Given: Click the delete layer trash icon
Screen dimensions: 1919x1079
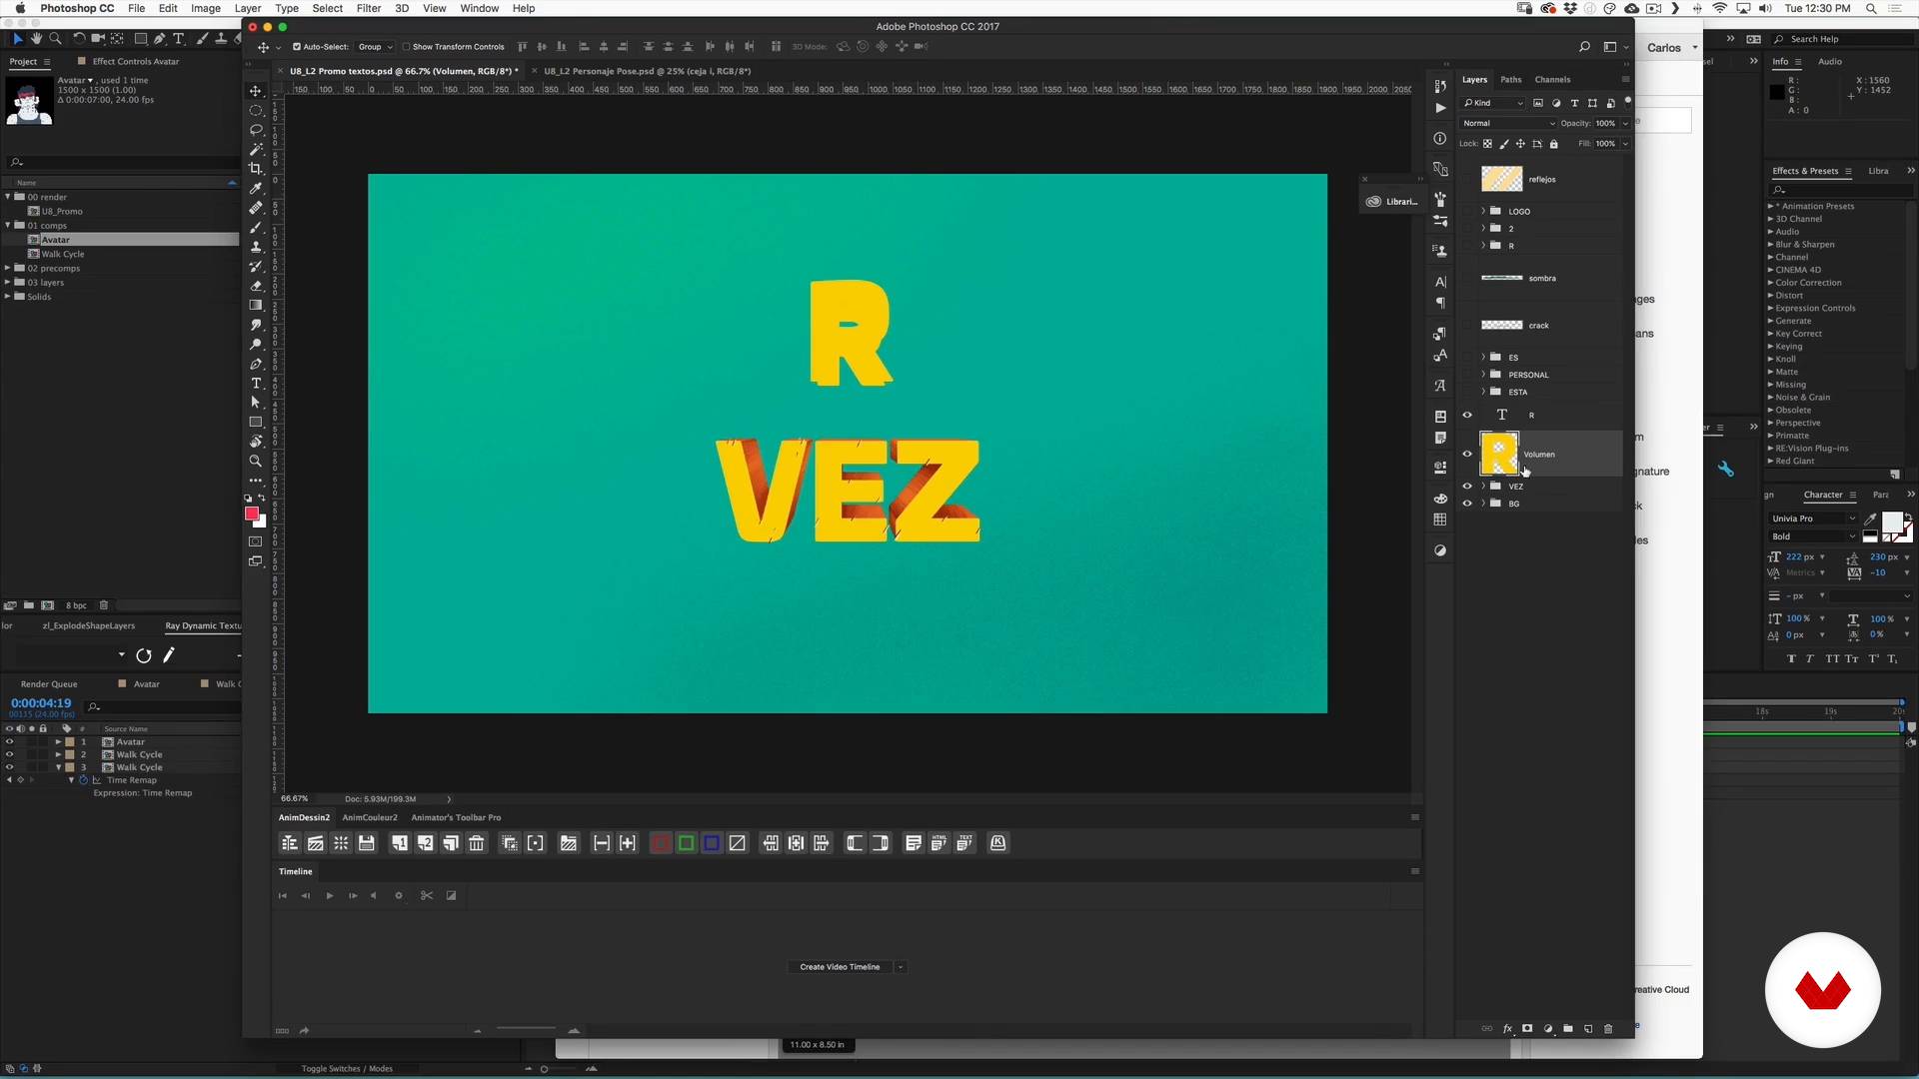Looking at the screenshot, I should pyautogui.click(x=1608, y=1029).
